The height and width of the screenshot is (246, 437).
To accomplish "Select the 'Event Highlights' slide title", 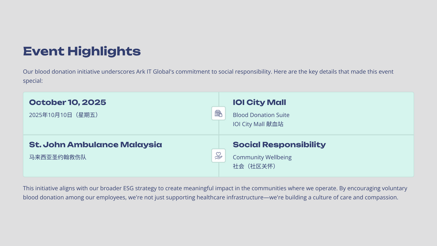I will pyautogui.click(x=82, y=51).
